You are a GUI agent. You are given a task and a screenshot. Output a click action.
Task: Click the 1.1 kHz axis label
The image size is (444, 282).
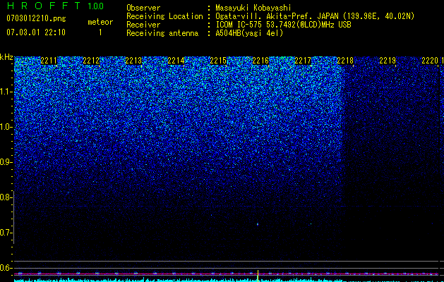pyautogui.click(x=6, y=92)
